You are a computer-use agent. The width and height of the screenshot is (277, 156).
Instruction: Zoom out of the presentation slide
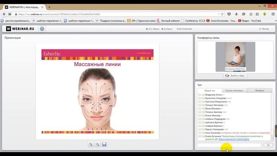(x=97, y=144)
